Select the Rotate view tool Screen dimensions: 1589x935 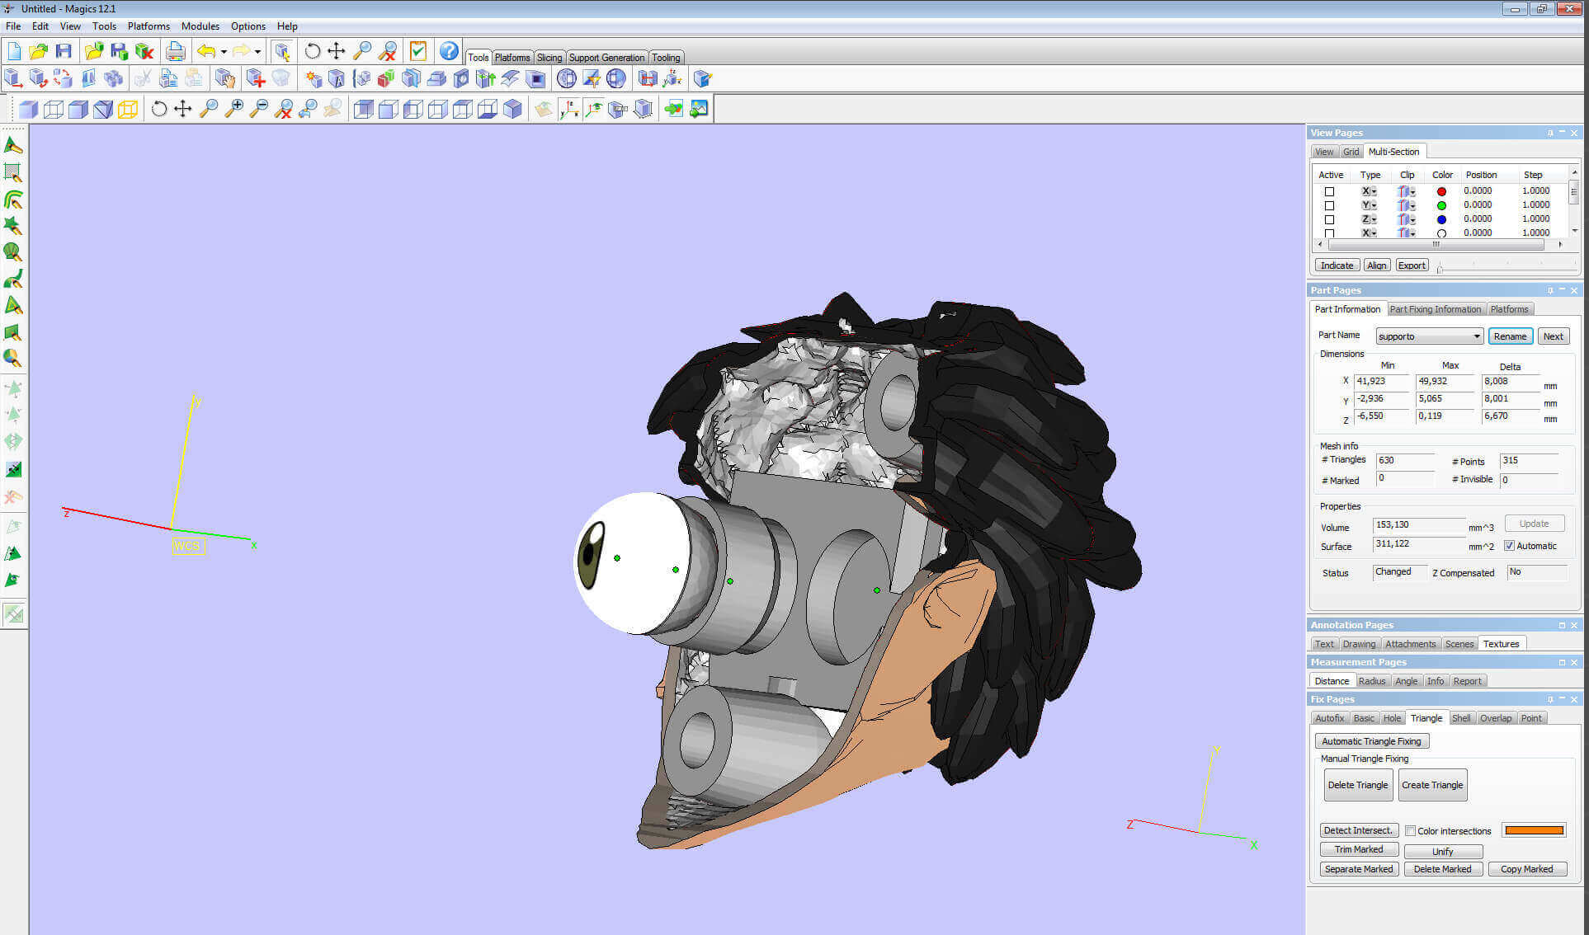(311, 51)
